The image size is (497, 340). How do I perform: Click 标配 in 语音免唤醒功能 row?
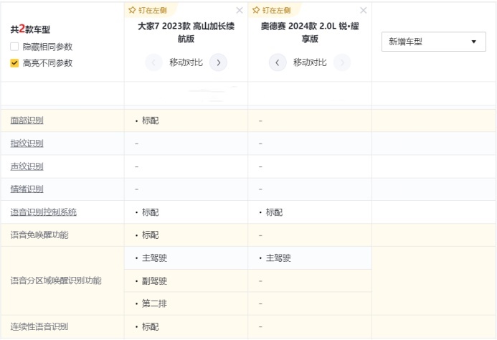(150, 235)
